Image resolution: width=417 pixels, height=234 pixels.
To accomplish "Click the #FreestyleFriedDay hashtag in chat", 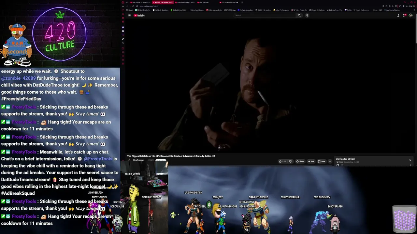I will (21, 99).
